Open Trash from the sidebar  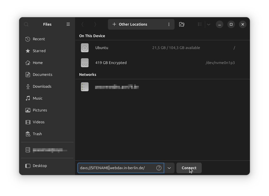pyautogui.click(x=37, y=134)
